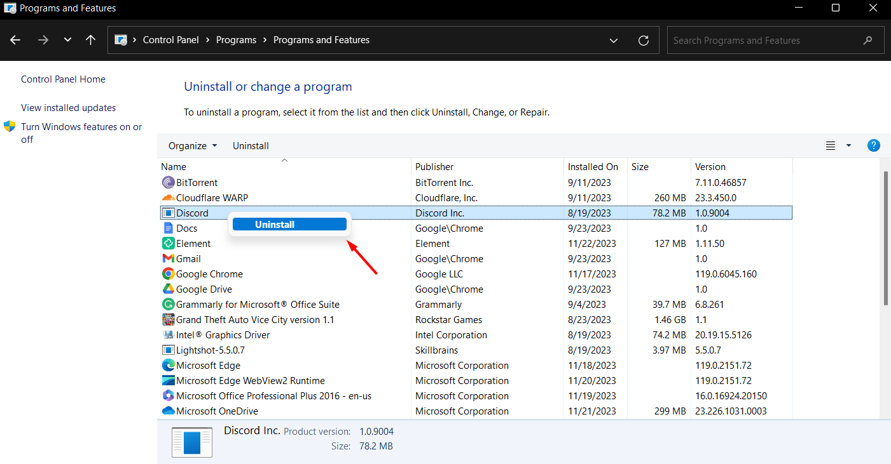Open Turn Windows features on or off
The image size is (891, 464).
(81, 133)
